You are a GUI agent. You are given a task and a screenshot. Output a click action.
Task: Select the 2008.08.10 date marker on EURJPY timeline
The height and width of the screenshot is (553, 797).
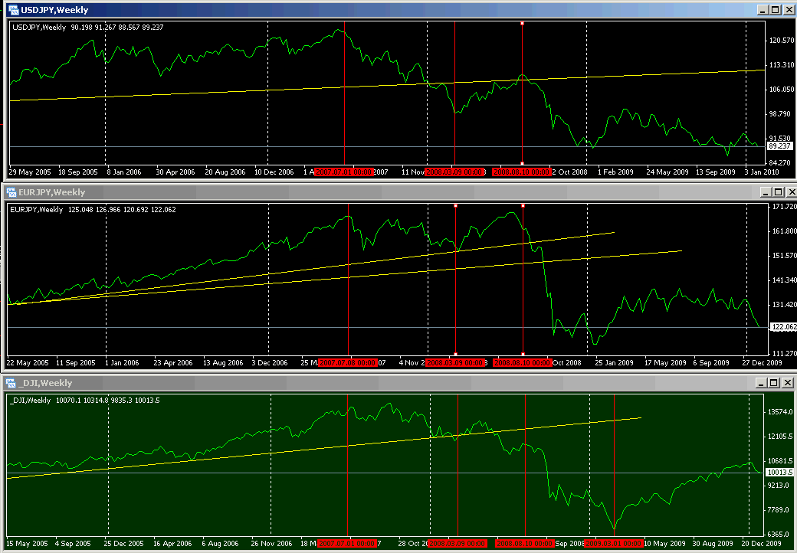522,362
